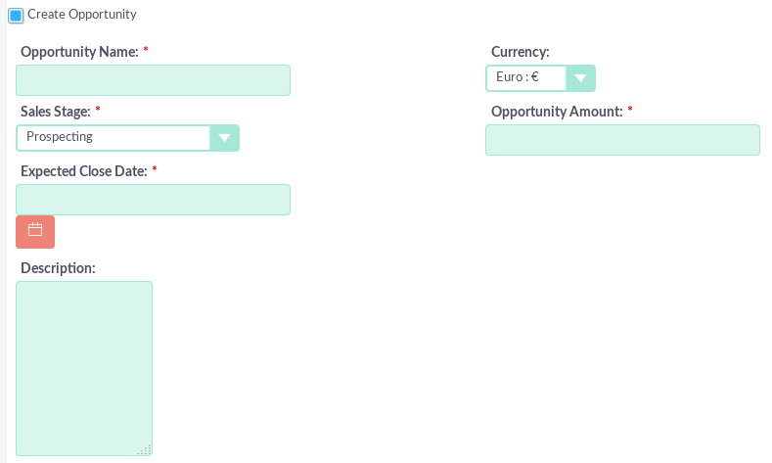The height and width of the screenshot is (463, 772).
Task: Click the Description box resize handle
Action: point(145,449)
